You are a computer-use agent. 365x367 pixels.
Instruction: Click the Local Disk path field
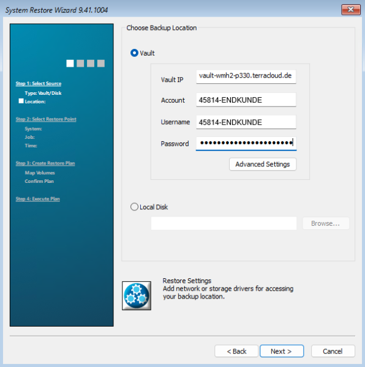coord(224,223)
